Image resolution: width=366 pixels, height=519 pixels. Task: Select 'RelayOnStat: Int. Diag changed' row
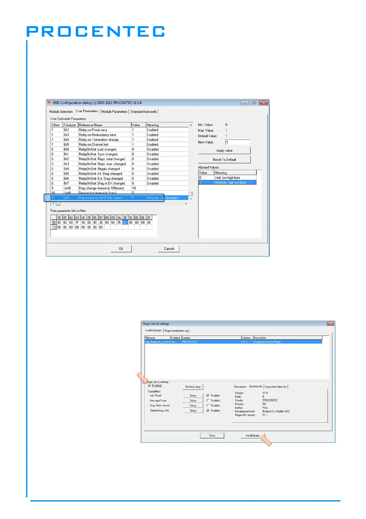(119, 174)
